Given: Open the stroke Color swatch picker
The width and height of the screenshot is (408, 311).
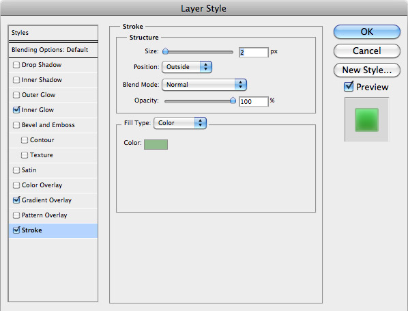Looking at the screenshot, I should (x=156, y=144).
